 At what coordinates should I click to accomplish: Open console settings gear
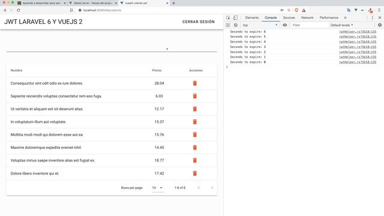(380, 25)
